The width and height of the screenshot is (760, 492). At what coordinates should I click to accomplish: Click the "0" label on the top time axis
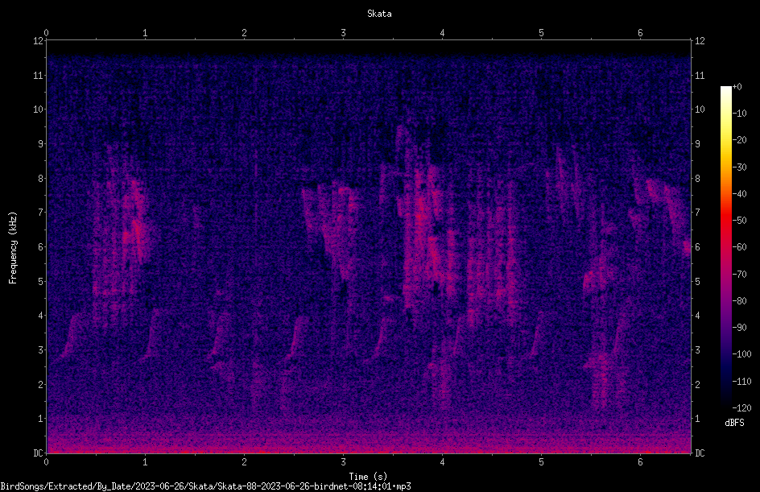[x=46, y=33]
